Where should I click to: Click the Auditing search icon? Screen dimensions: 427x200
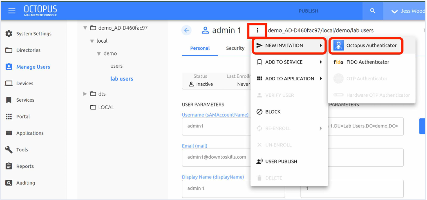(x=9, y=183)
